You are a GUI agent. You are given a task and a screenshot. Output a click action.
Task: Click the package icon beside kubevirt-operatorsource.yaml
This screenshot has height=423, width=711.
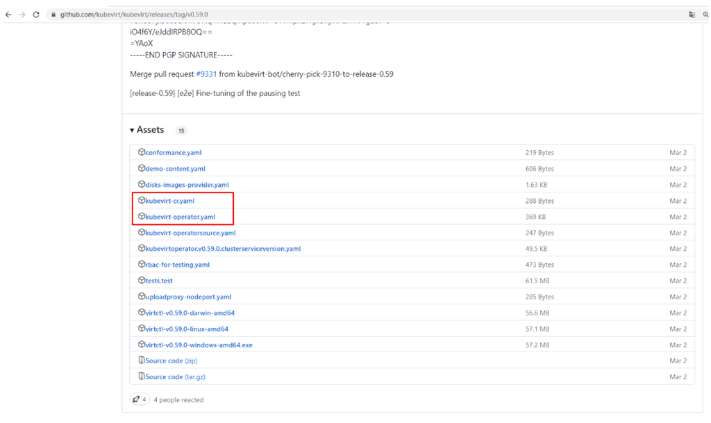tap(142, 232)
